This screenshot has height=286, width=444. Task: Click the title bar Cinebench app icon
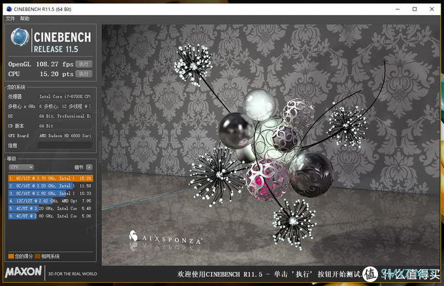click(9, 9)
